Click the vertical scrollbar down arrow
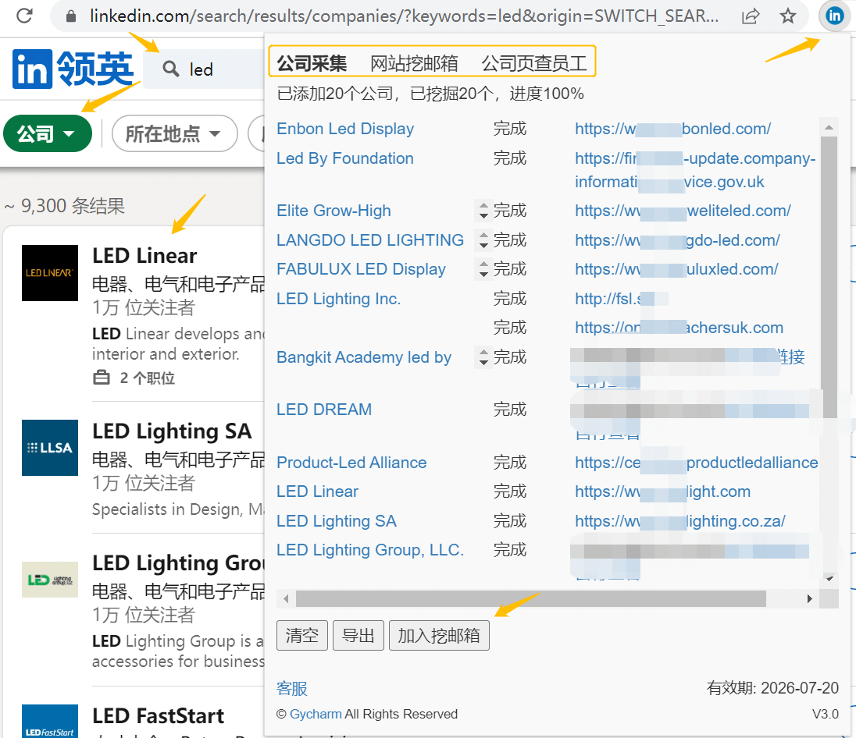The width and height of the screenshot is (856, 738). (829, 579)
